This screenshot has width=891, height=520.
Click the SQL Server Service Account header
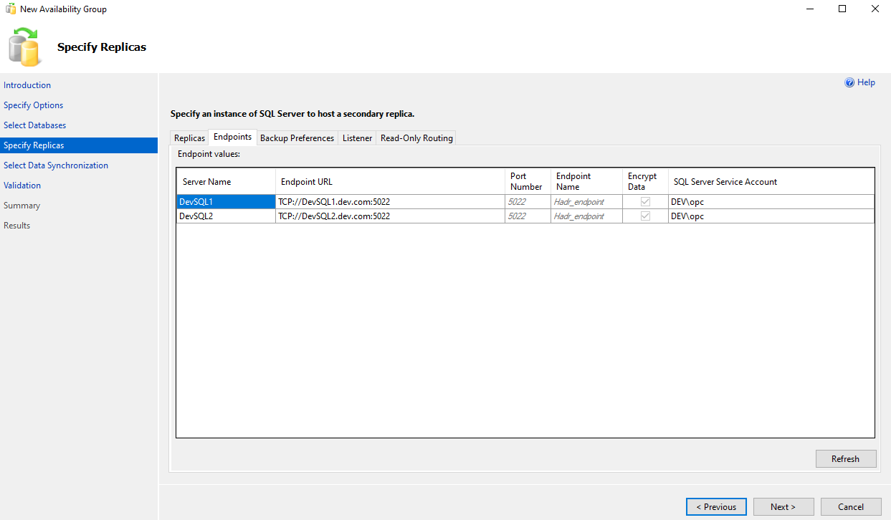pyautogui.click(x=771, y=182)
